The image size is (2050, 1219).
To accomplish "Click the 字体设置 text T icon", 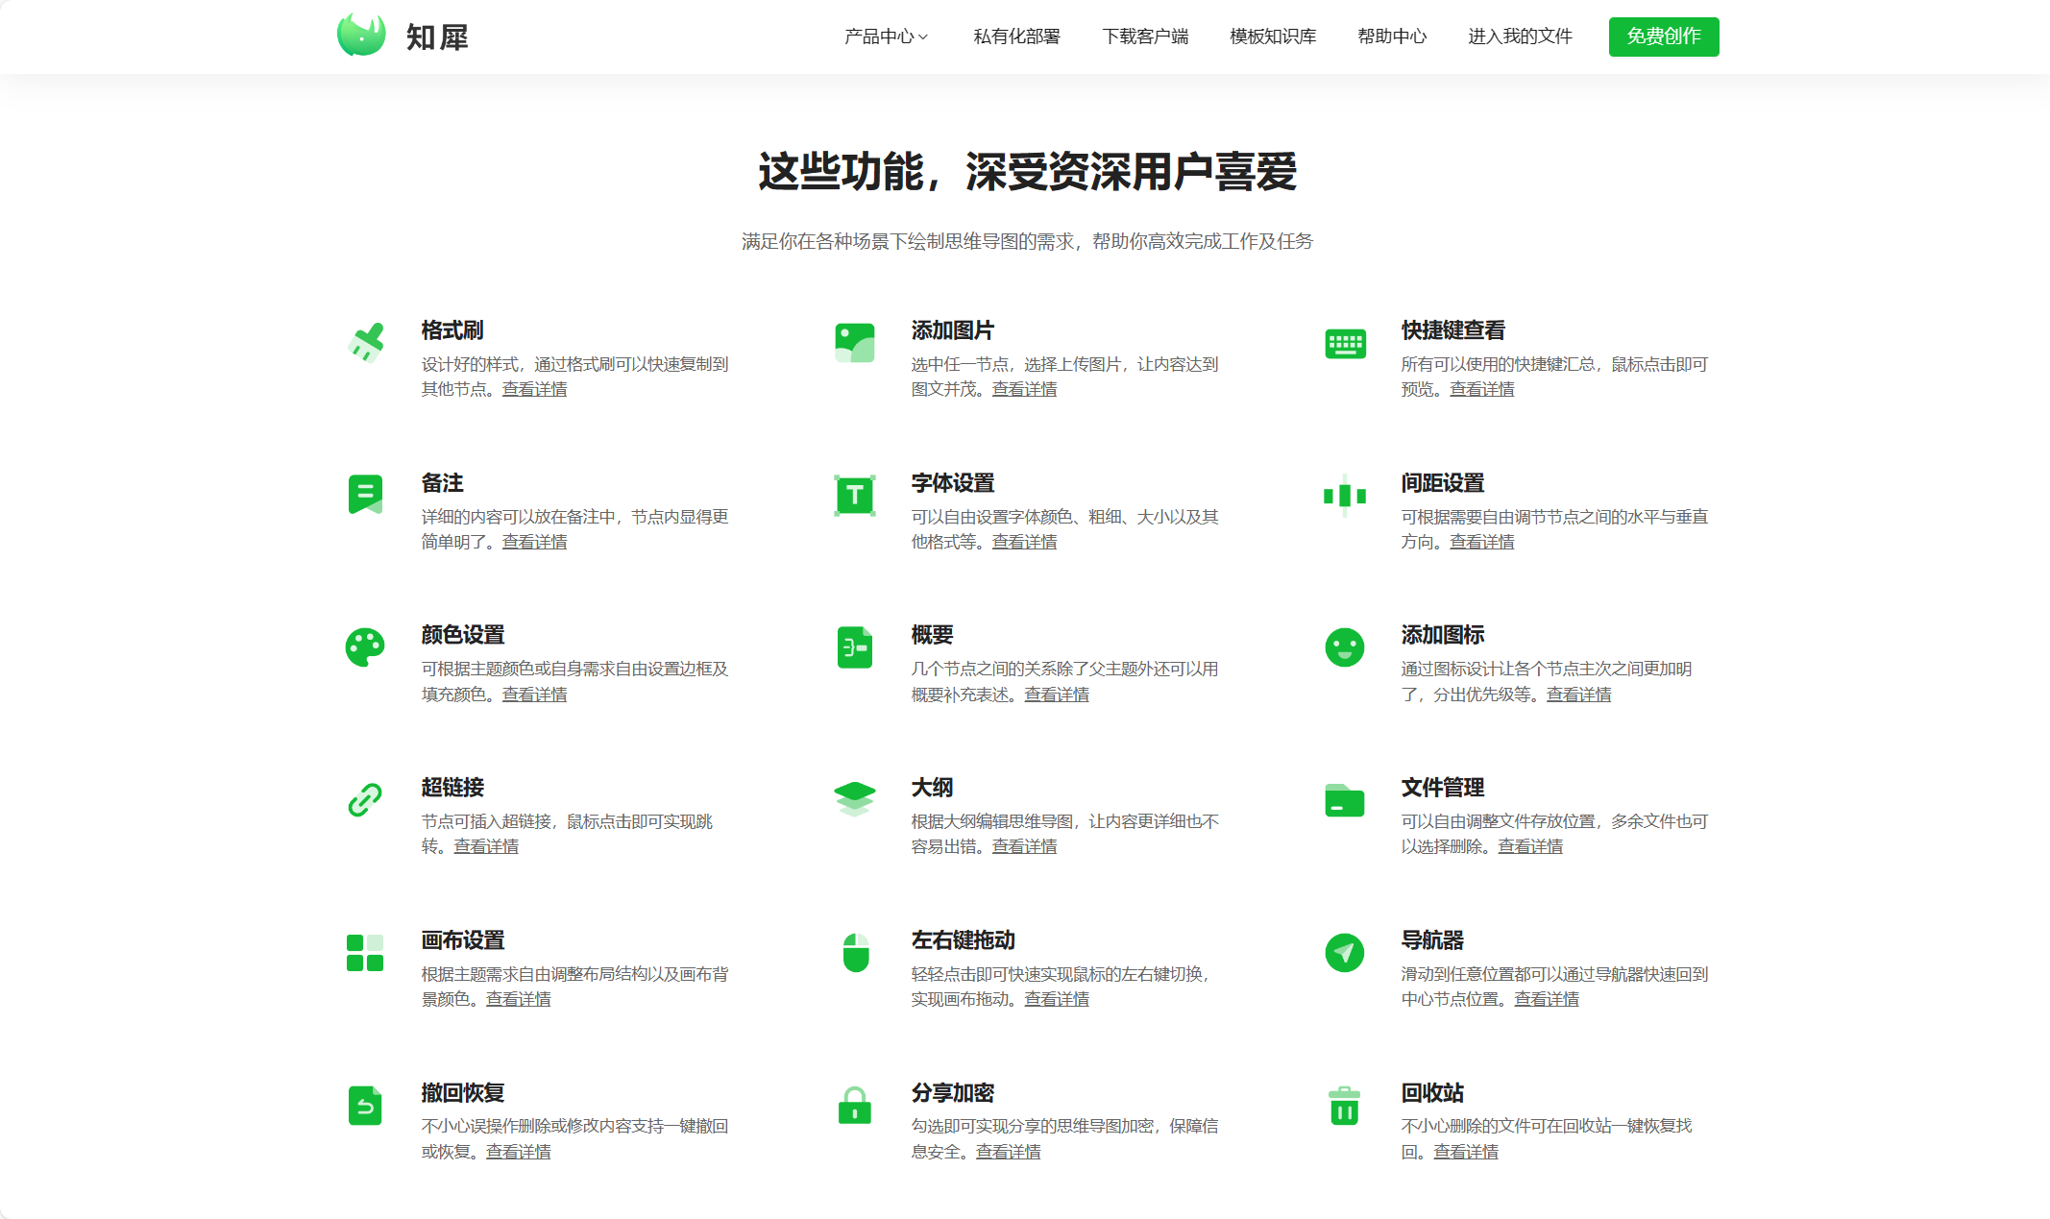I will click(855, 495).
